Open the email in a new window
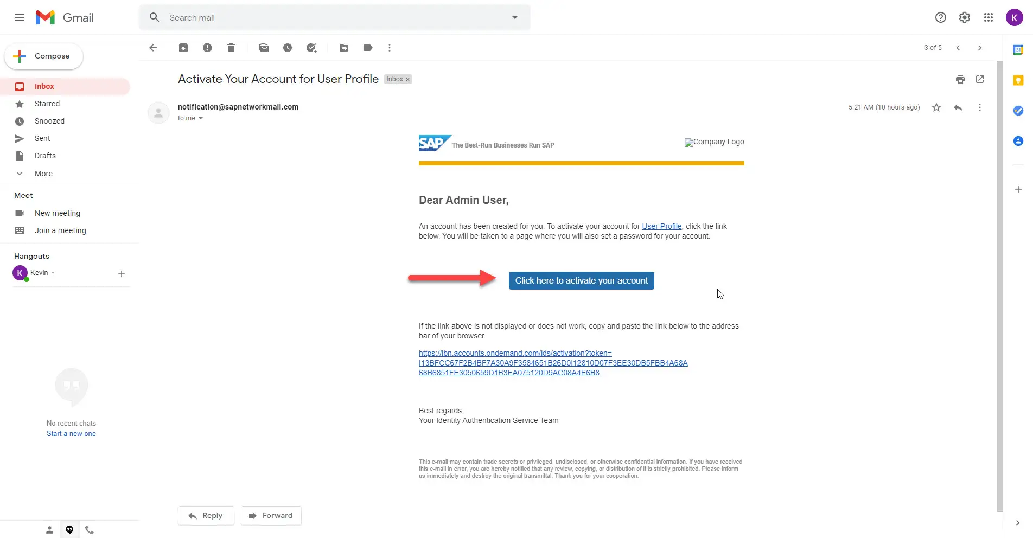1033x538 pixels. 980,79
